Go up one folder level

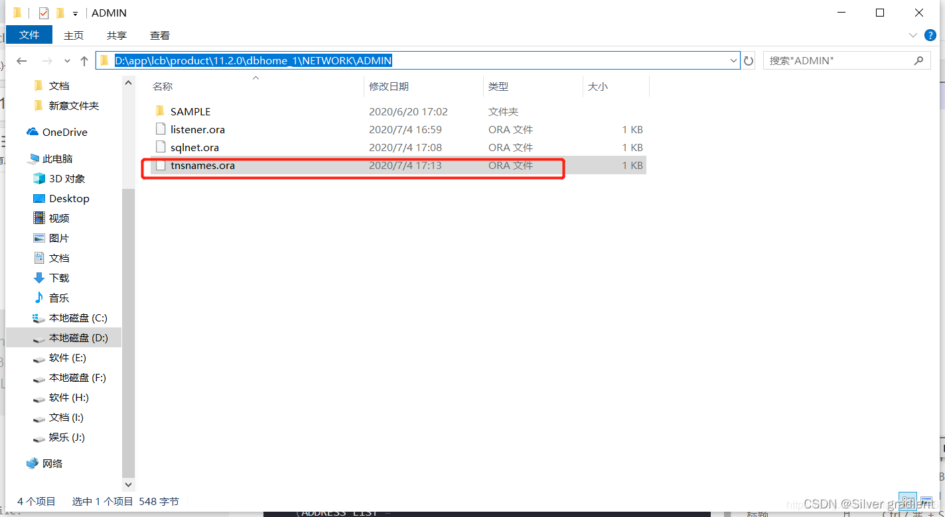84,61
